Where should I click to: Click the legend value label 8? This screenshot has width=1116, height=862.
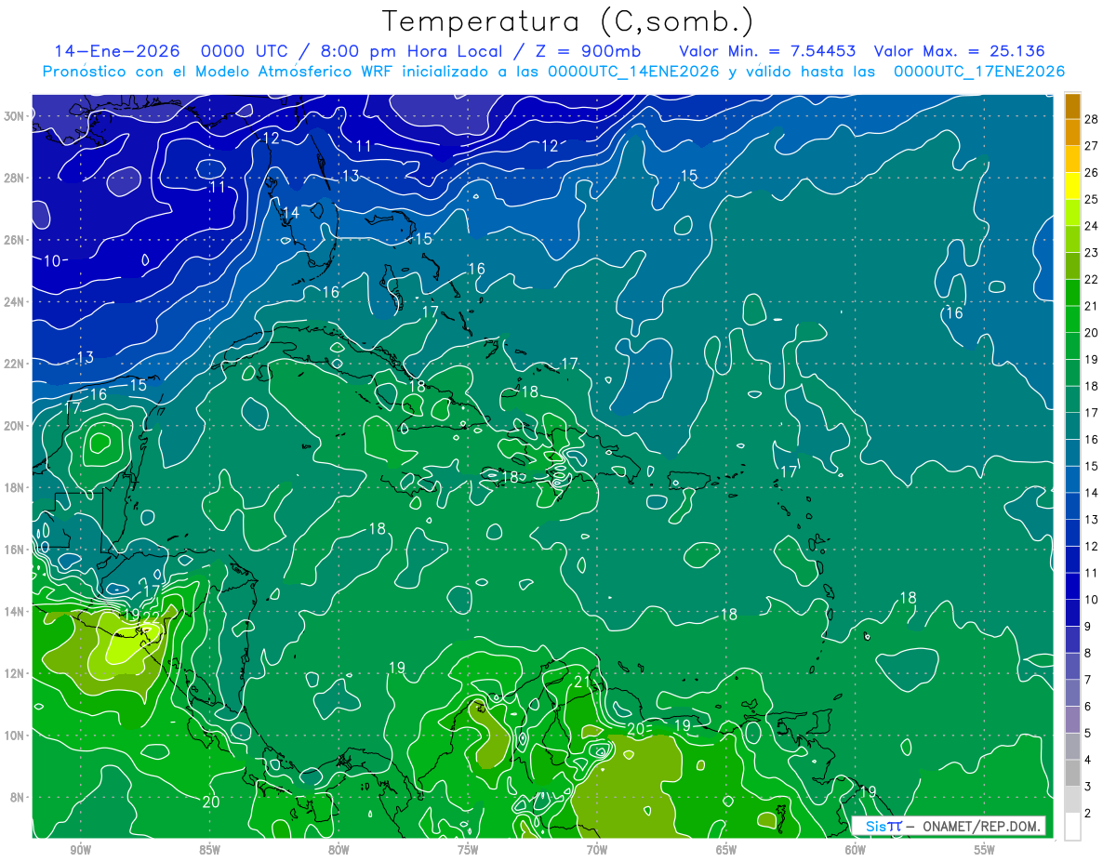1087,654
